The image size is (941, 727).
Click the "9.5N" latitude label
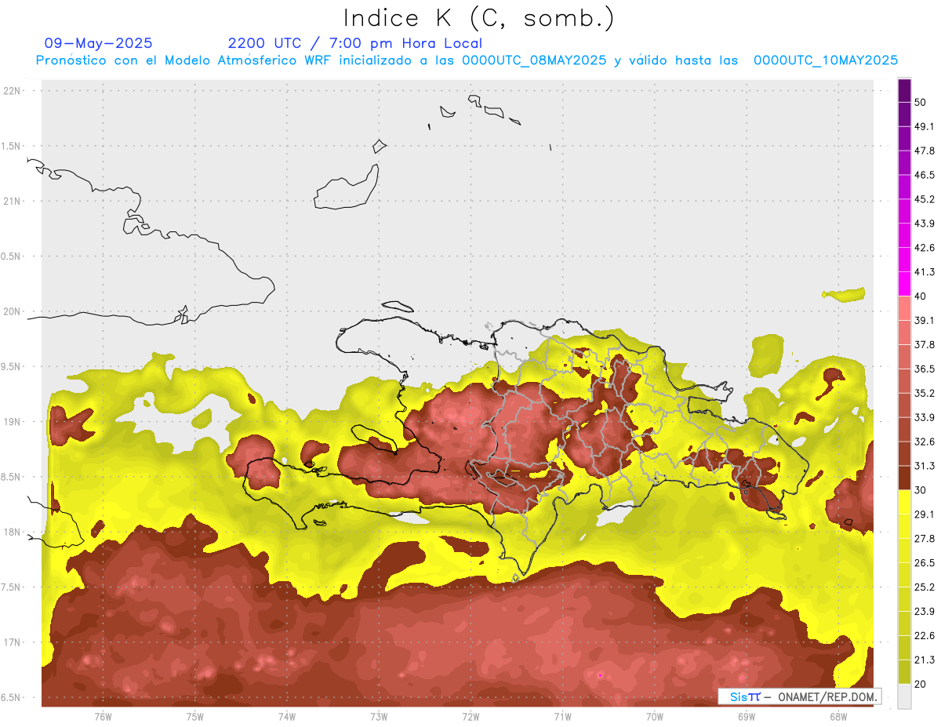pyautogui.click(x=10, y=366)
